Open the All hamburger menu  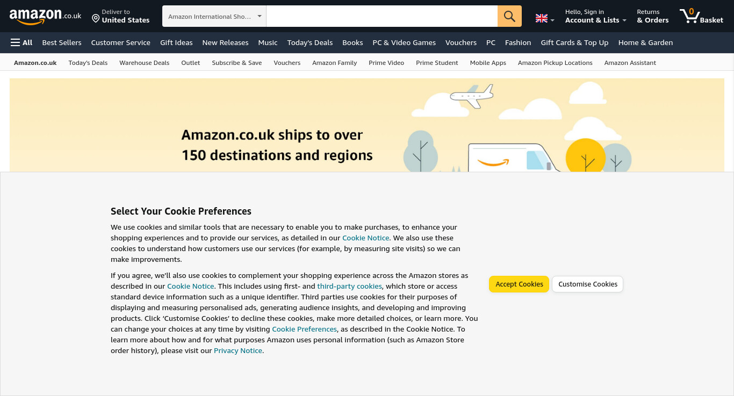pos(21,42)
